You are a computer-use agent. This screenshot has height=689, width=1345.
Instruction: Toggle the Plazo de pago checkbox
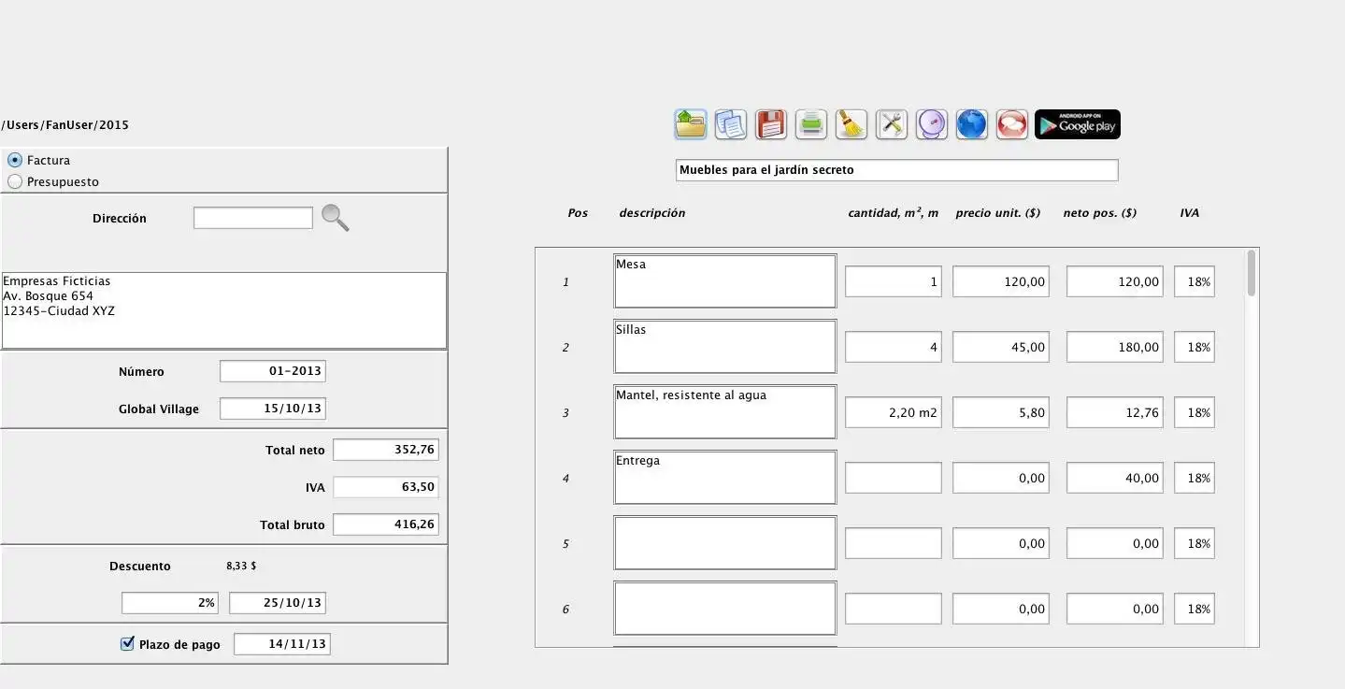[128, 643]
